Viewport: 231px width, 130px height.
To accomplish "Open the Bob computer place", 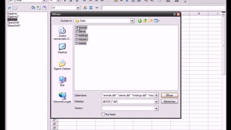I will [62, 81].
